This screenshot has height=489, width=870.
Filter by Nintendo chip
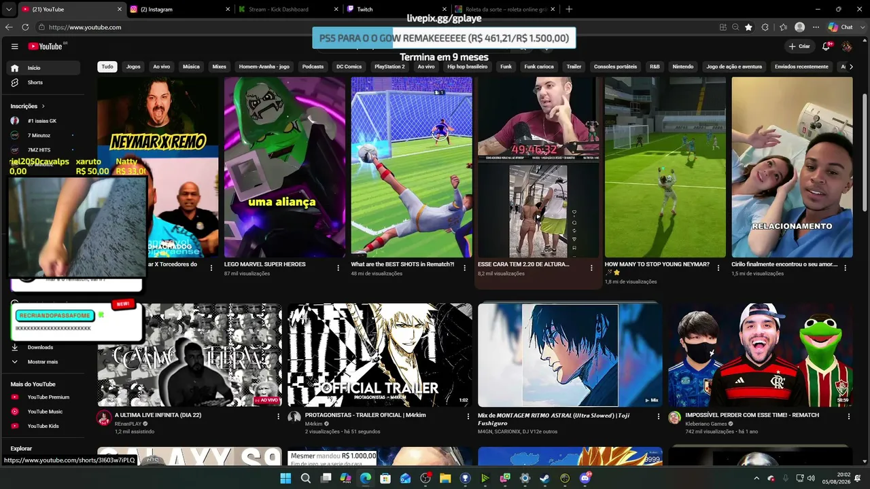683,67
